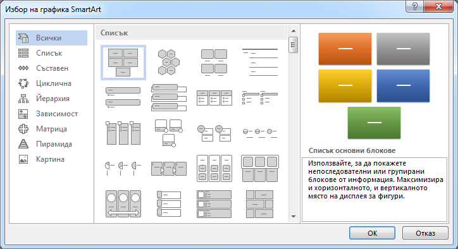This screenshot has height=249, width=458.
Task: Choose the grouped list layout
Action: point(214,169)
